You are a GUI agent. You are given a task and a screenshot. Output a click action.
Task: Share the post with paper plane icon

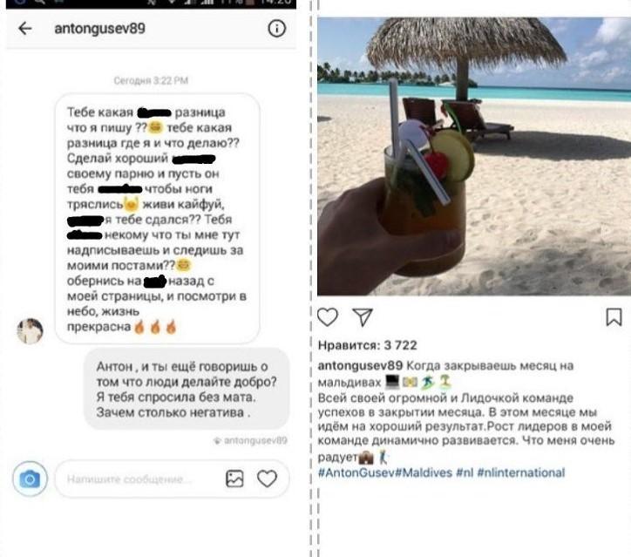pyautogui.click(x=363, y=317)
